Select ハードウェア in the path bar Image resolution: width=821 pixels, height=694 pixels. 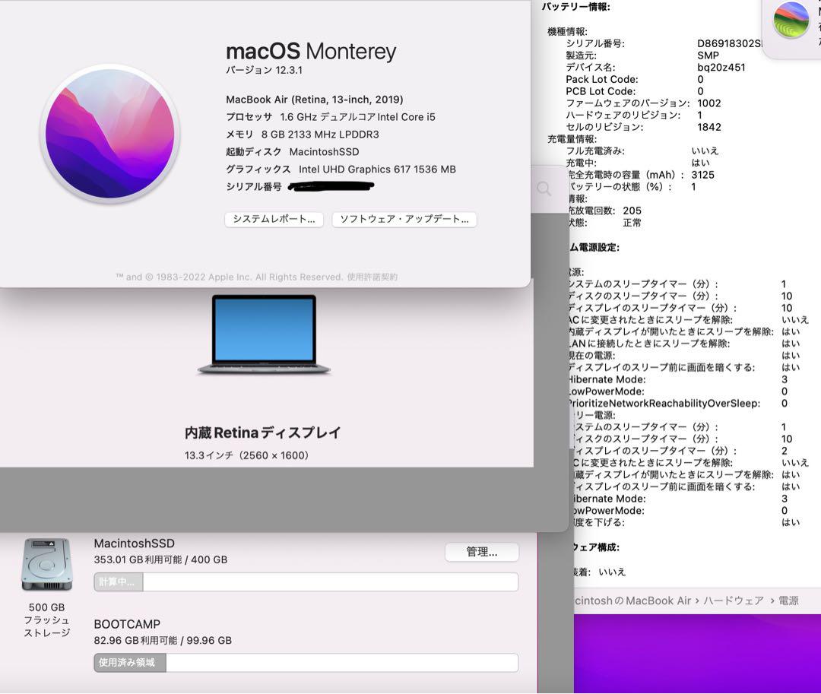pos(733,601)
